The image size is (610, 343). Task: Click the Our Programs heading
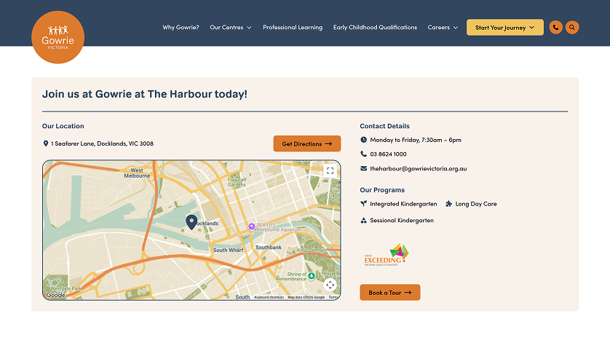pyautogui.click(x=382, y=190)
